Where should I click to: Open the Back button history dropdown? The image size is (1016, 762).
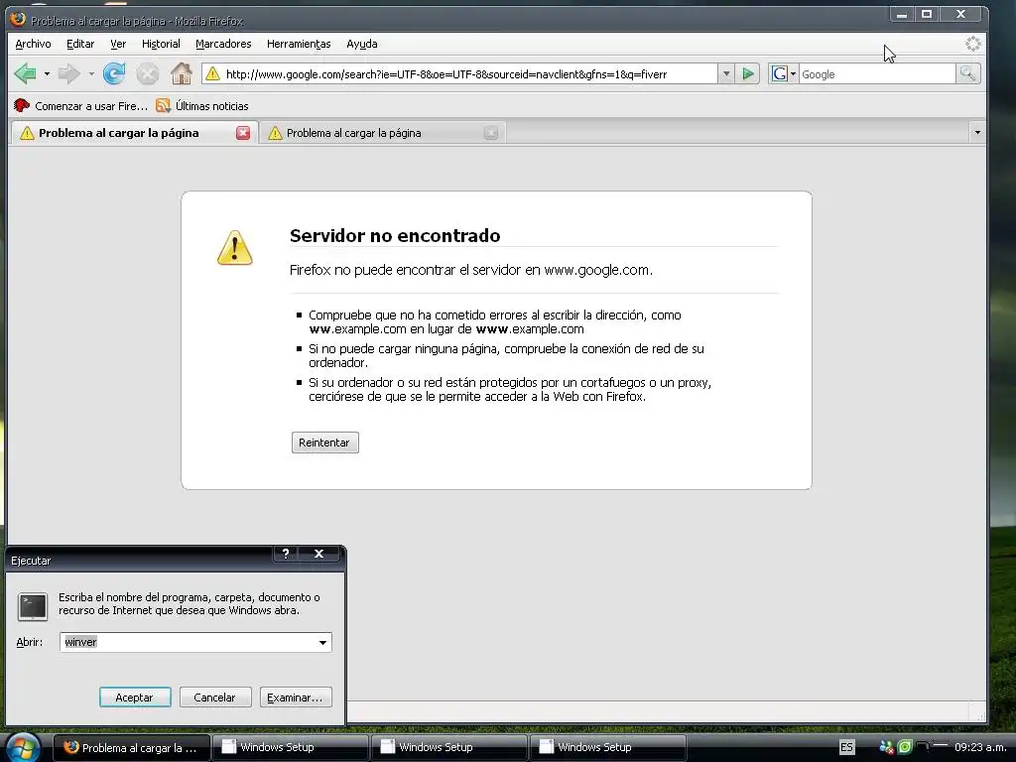(x=47, y=73)
